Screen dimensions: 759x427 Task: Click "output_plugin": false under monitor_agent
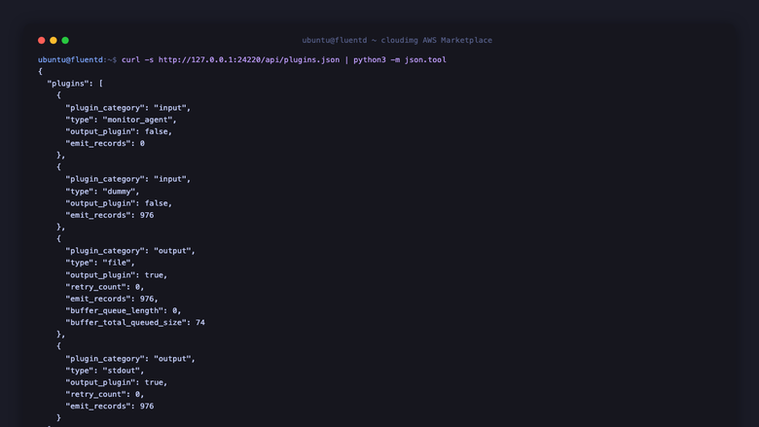tap(119, 131)
